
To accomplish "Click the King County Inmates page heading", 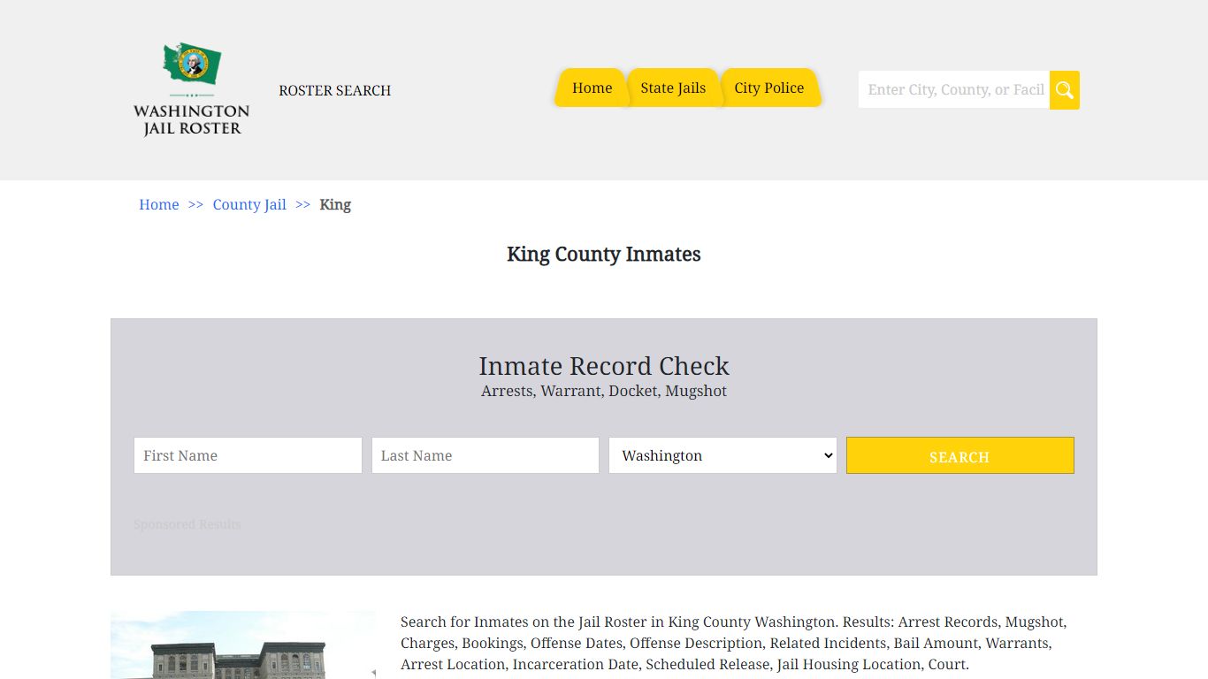I will coord(604,254).
